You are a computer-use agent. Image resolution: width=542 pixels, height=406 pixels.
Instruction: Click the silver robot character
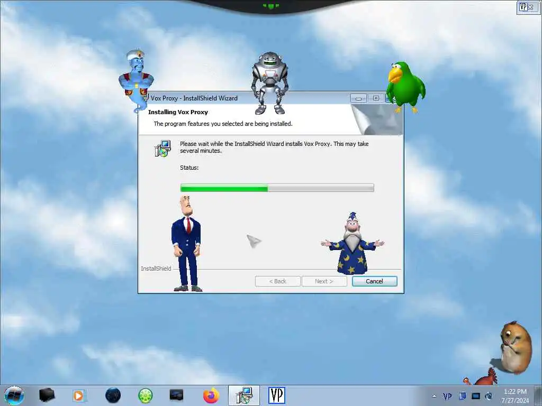(x=269, y=83)
